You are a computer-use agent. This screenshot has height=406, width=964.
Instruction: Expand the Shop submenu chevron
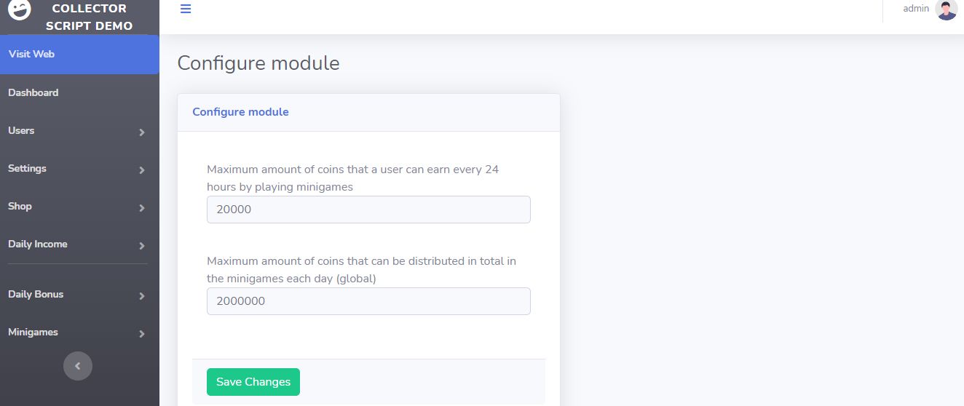pyautogui.click(x=142, y=207)
